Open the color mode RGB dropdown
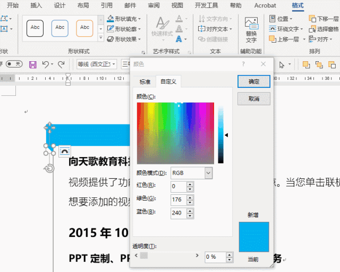Screen dimensions: 340x272 pyautogui.click(x=208, y=173)
